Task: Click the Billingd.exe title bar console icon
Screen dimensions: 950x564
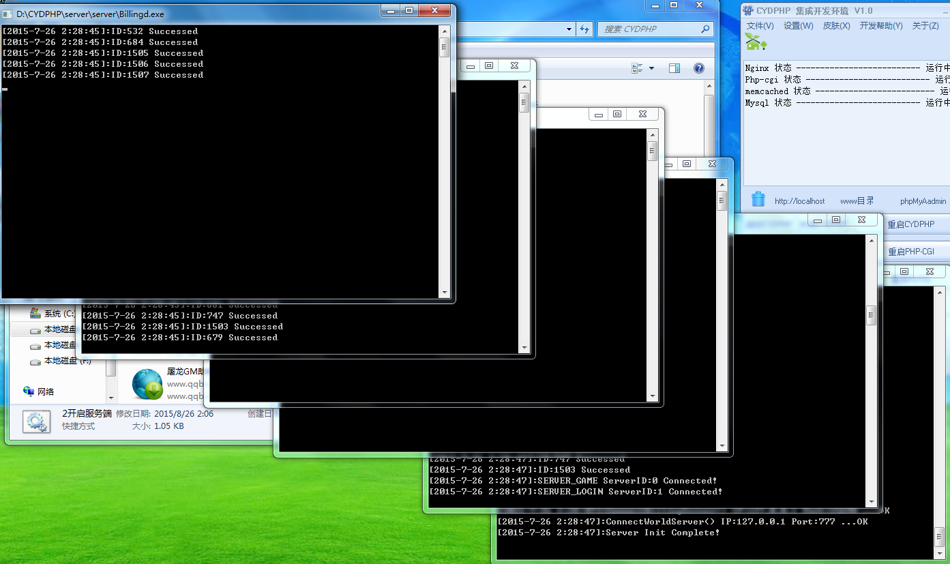Action: pyautogui.click(x=8, y=14)
